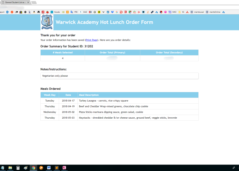
Task: Click the 'Order Total (Primary)' column header
Action: pos(112,53)
